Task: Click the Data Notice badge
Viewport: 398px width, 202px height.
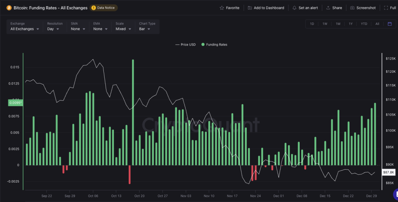Action: coord(103,8)
